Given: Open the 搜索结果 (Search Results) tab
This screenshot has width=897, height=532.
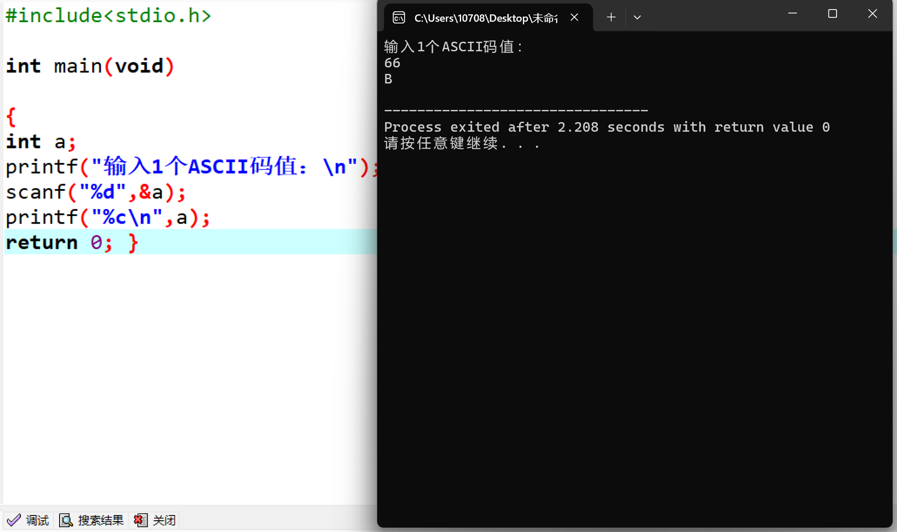Looking at the screenshot, I should [92, 520].
